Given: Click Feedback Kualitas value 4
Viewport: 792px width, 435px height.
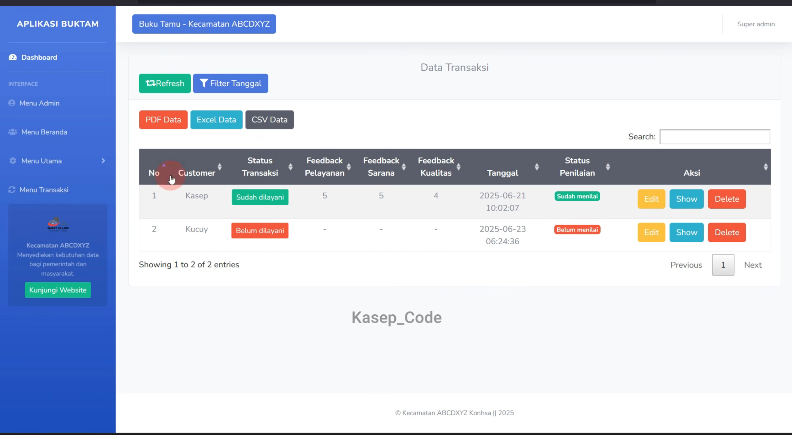Looking at the screenshot, I should [436, 196].
